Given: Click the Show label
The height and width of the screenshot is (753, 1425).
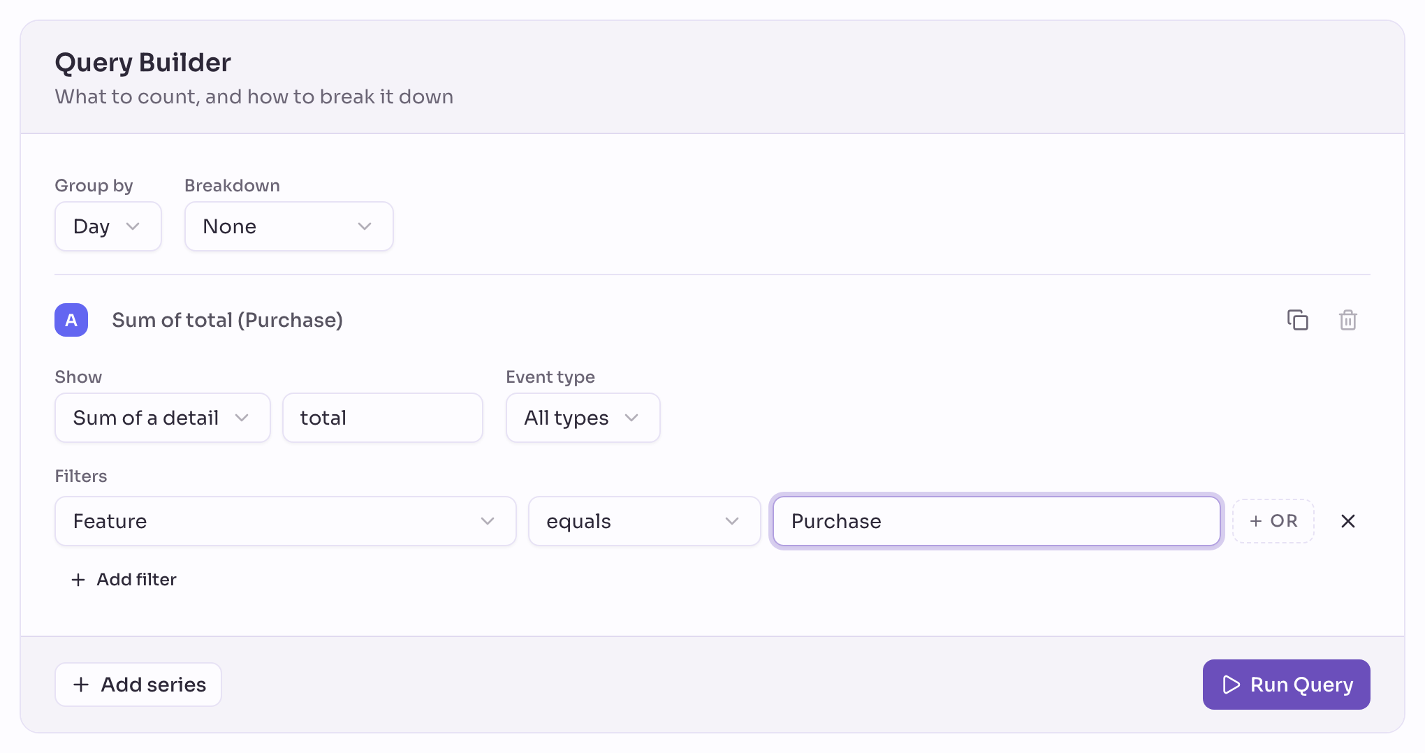Looking at the screenshot, I should coord(78,377).
